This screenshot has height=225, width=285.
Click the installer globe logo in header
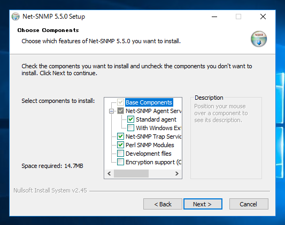click(x=259, y=39)
